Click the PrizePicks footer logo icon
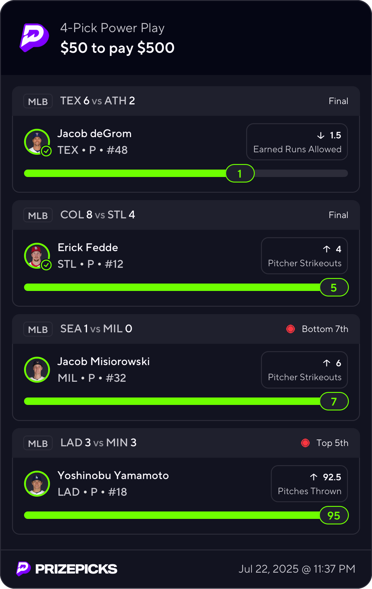The width and height of the screenshot is (372, 589). pos(23,569)
